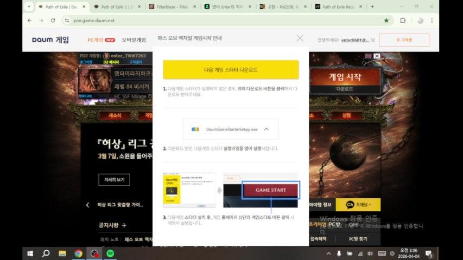Image resolution: width=463 pixels, height=260 pixels.
Task: Close the FilterBlade tab
Action: pos(194,6)
